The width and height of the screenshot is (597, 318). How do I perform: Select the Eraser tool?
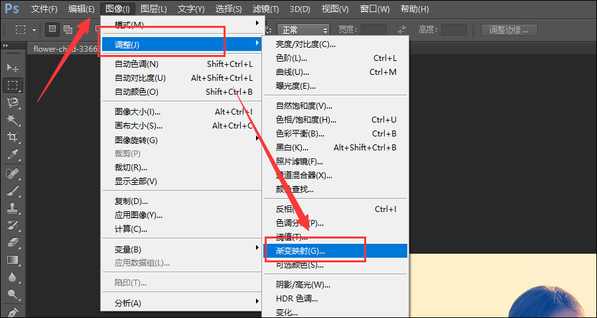click(x=13, y=242)
